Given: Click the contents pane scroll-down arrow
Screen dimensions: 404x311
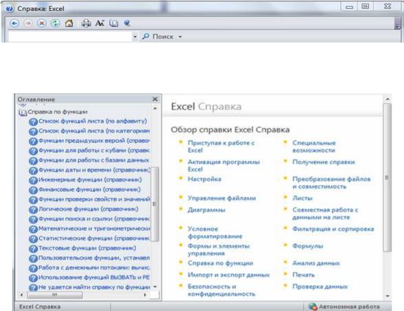Looking at the screenshot, I should pyautogui.click(x=155, y=286).
